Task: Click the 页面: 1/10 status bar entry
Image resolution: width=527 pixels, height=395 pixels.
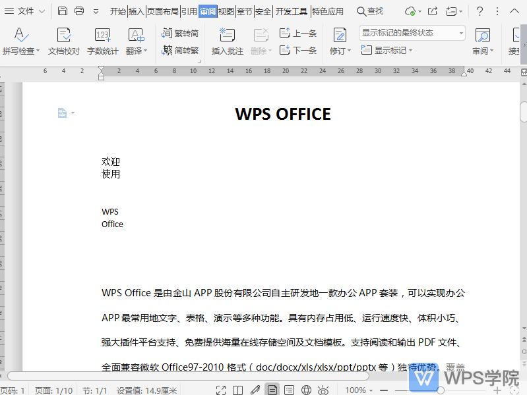Action: (x=53, y=390)
